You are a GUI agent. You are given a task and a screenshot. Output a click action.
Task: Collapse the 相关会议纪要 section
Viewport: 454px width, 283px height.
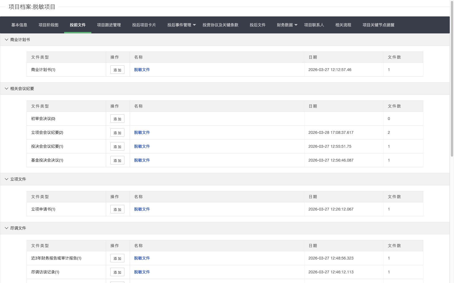click(7, 89)
